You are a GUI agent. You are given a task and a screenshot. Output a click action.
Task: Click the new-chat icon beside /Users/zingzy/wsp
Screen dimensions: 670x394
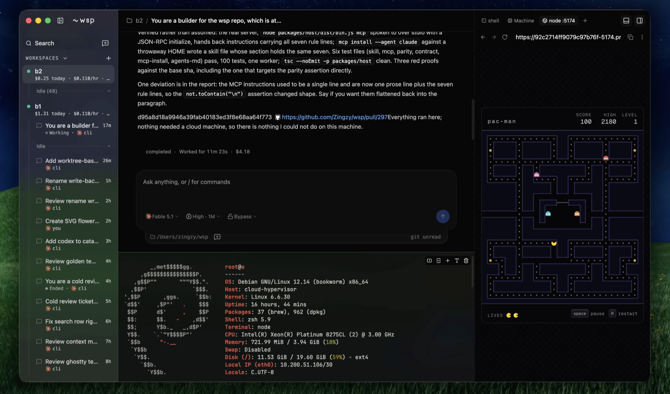coord(217,237)
